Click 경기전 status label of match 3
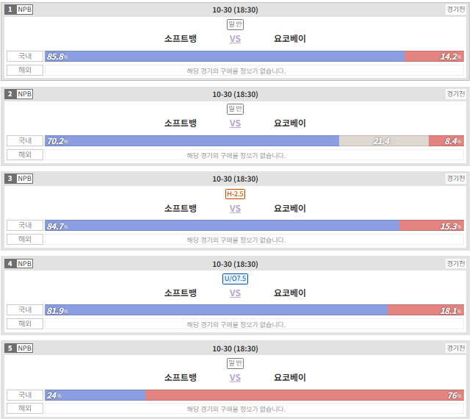The width and height of the screenshot is (472, 419). 456,179
